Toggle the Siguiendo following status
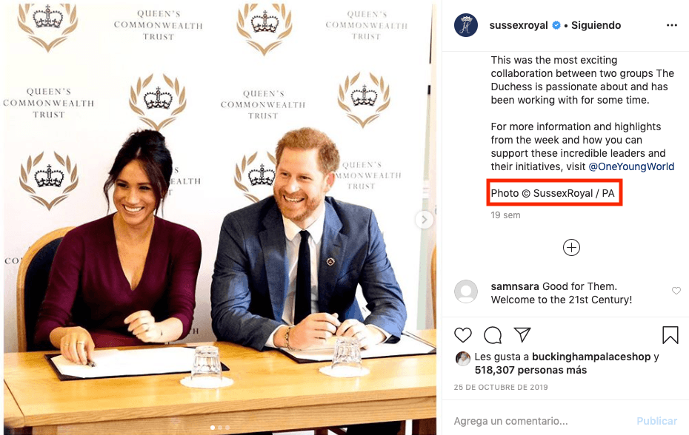This screenshot has width=689, height=435. point(596,25)
